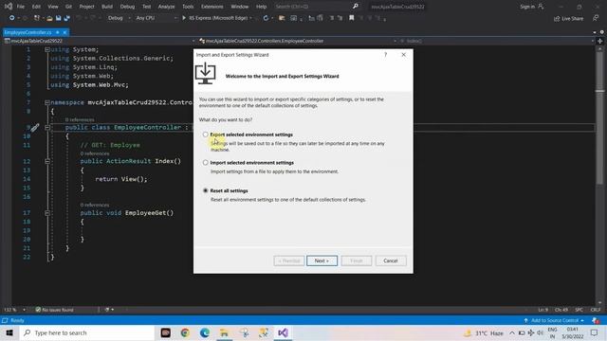Collapse the namespace block at line 7
This screenshot has height=341, width=607.
pyautogui.click(x=46, y=102)
